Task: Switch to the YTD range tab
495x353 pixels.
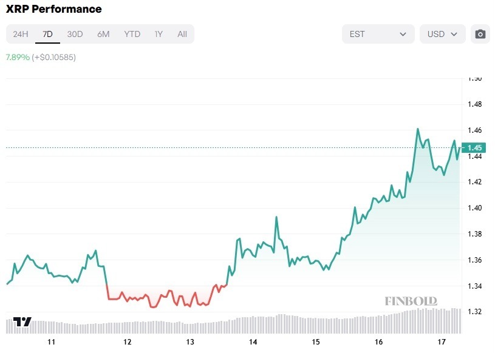Action: (132, 34)
